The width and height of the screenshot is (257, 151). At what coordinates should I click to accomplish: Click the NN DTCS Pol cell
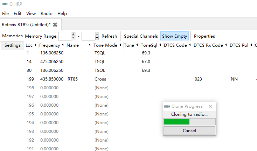pyautogui.click(x=234, y=79)
